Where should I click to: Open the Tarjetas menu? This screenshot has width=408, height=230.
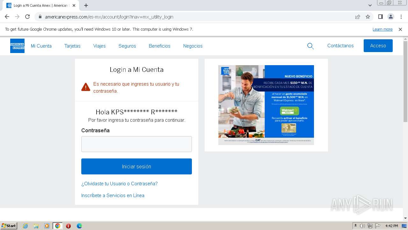tap(72, 46)
